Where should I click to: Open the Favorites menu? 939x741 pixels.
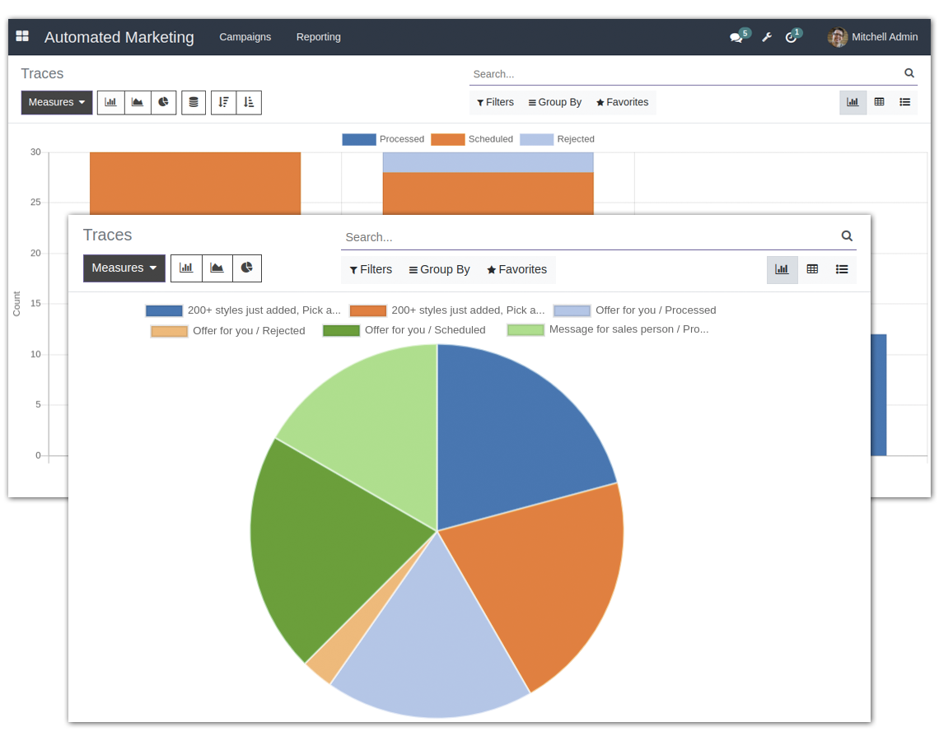516,269
